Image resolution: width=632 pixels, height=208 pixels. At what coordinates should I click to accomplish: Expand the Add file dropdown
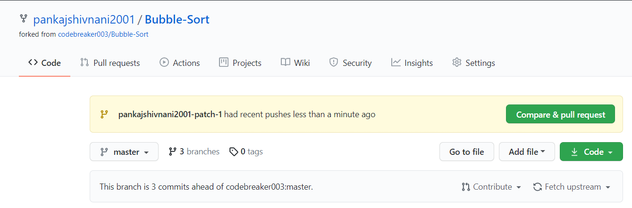527,152
